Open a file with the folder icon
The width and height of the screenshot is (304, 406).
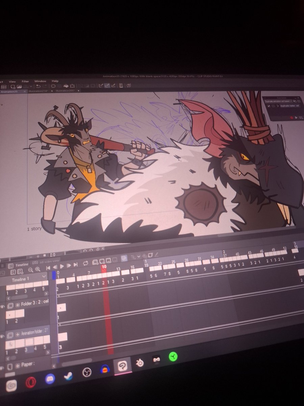[19, 87]
